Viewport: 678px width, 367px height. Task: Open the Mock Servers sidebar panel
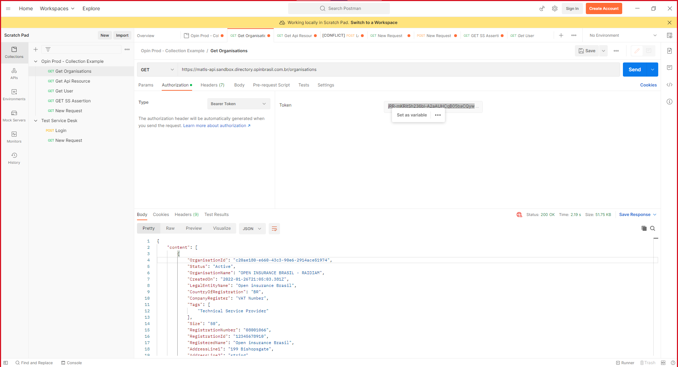[14, 116]
